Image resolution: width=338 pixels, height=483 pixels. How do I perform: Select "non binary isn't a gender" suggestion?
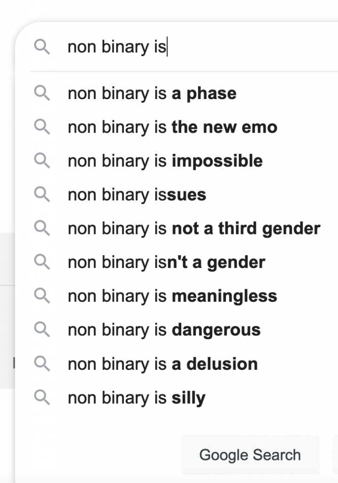pos(166,262)
